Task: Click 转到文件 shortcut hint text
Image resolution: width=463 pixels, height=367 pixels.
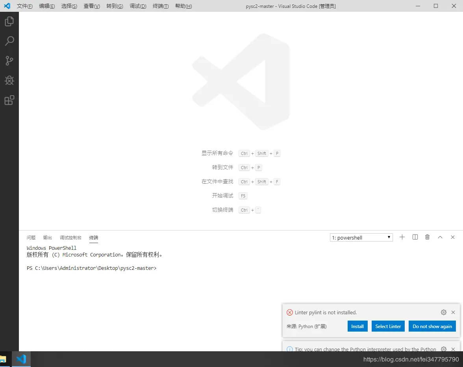Action: click(x=223, y=167)
